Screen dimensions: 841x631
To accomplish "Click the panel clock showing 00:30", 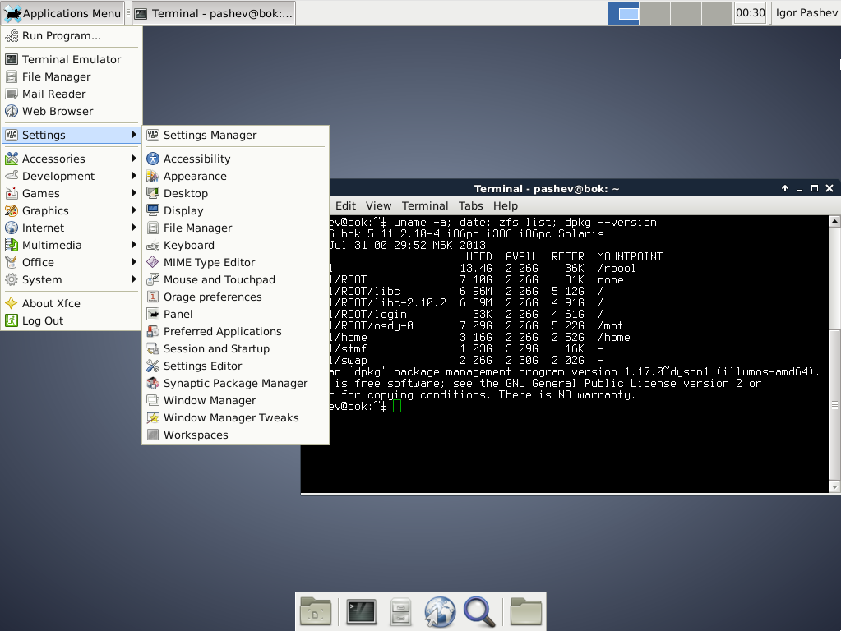I will pyautogui.click(x=750, y=13).
